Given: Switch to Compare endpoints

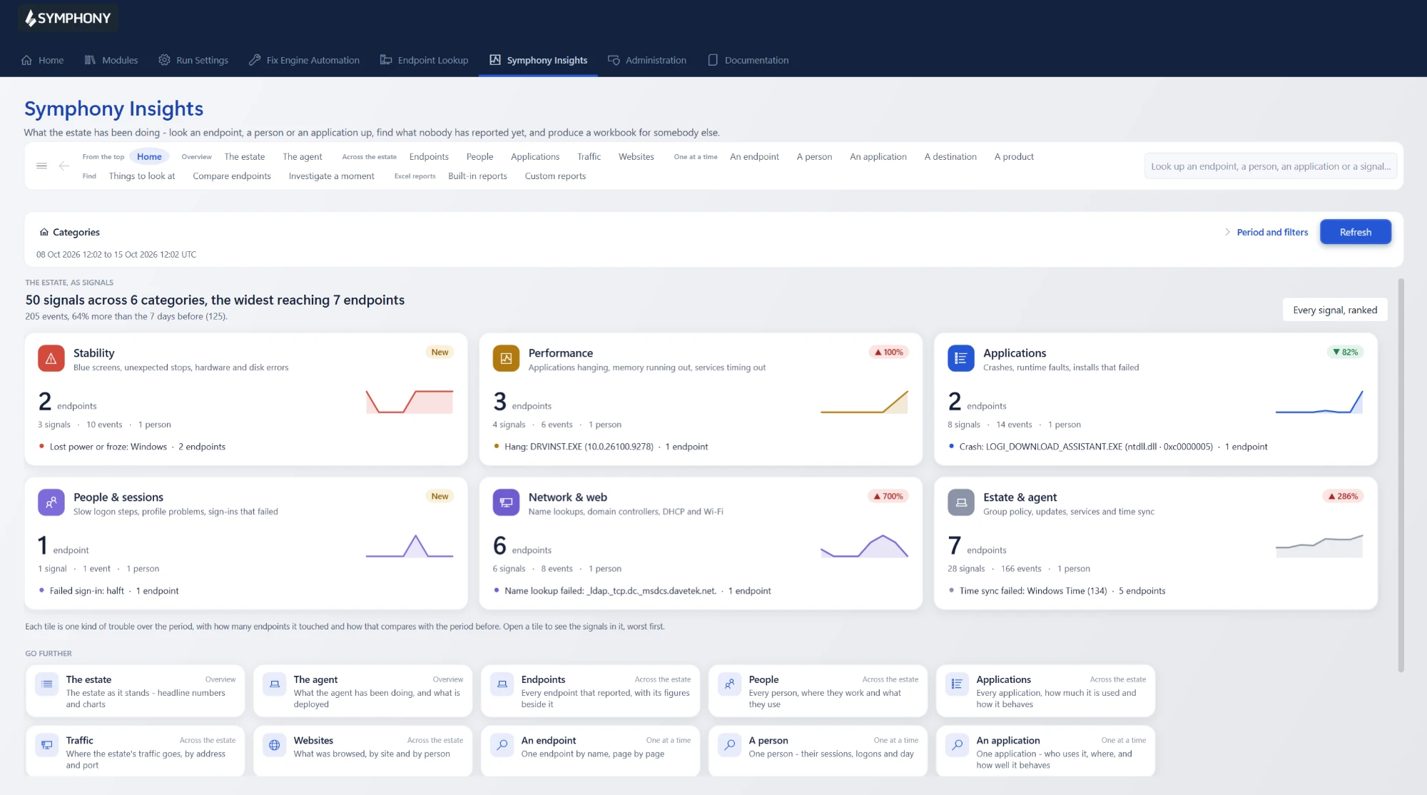Looking at the screenshot, I should tap(232, 176).
